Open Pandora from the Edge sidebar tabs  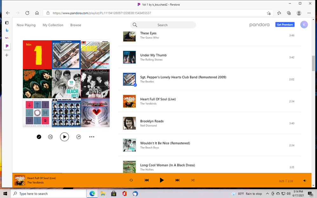coord(7,46)
